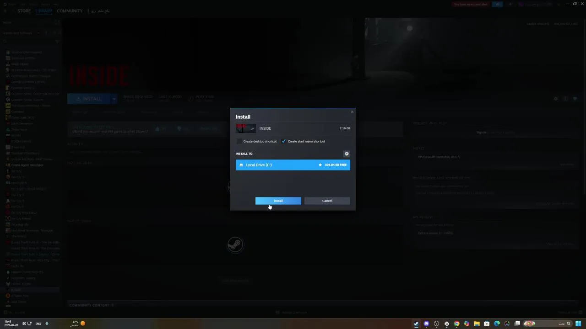
Task: Click the network icon in system tray
Action: (30, 324)
